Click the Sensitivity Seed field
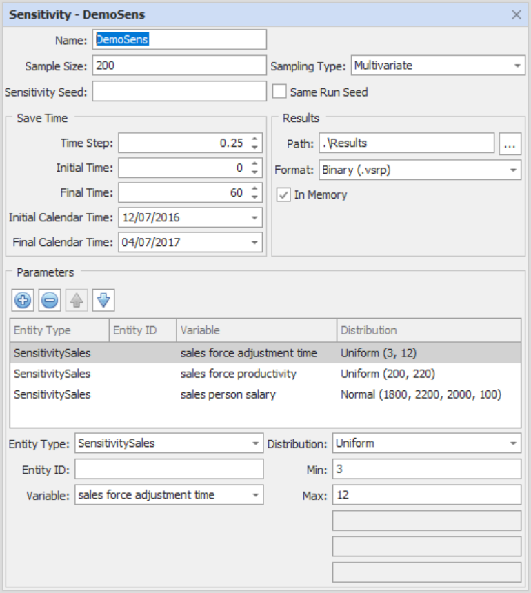The width and height of the screenshot is (531, 593). (x=179, y=91)
